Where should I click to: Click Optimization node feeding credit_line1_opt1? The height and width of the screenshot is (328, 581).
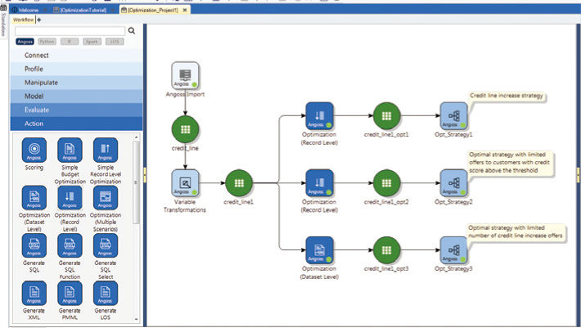click(x=319, y=116)
